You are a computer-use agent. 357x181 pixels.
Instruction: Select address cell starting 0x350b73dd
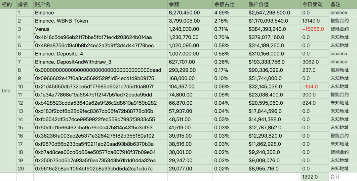coord(100,160)
